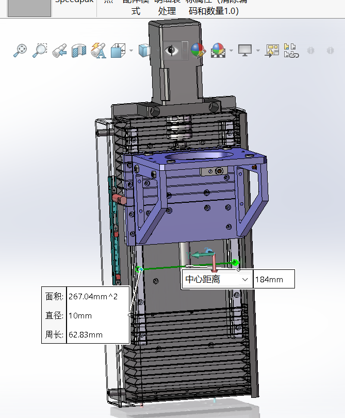Viewport: 345px width, 418px height.
Task: Expand the View Orientation dropdown arrow
Action: (x=131, y=51)
